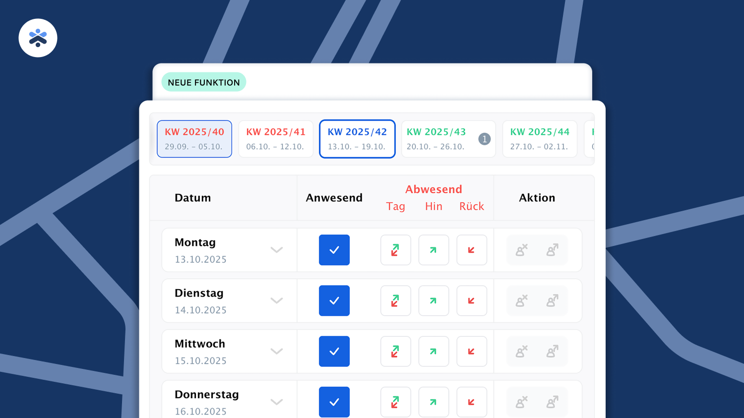The image size is (744, 418).
Task: Expand the Dienstag 14.10.2025 row
Action: pos(276,300)
